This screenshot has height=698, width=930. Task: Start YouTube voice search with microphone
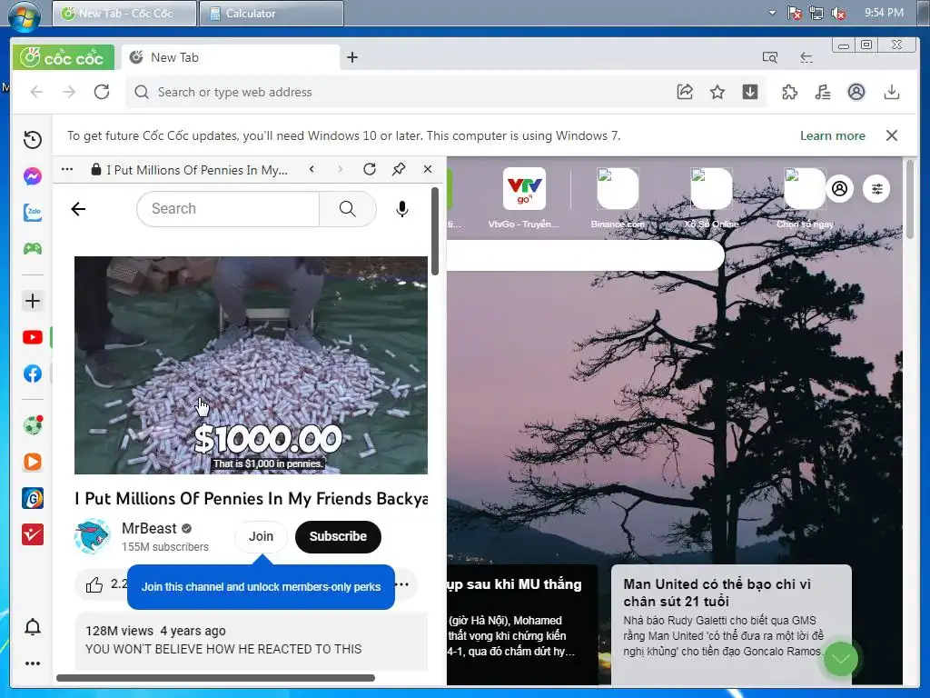pyautogui.click(x=402, y=209)
